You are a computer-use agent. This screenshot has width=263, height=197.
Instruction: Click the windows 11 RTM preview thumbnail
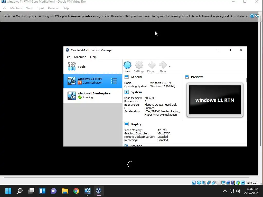pyautogui.click(x=215, y=100)
